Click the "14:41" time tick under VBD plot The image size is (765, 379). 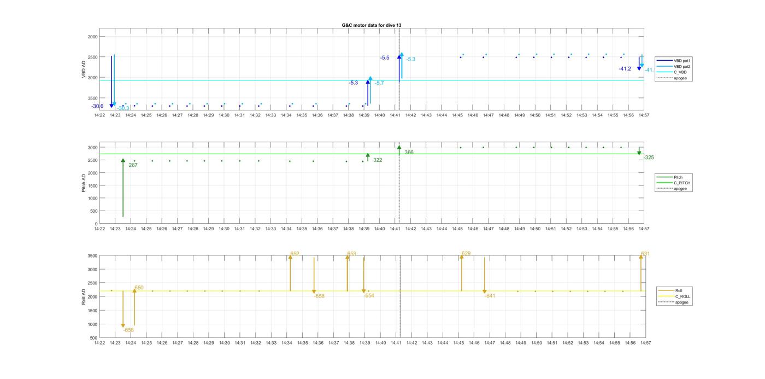[395, 115]
